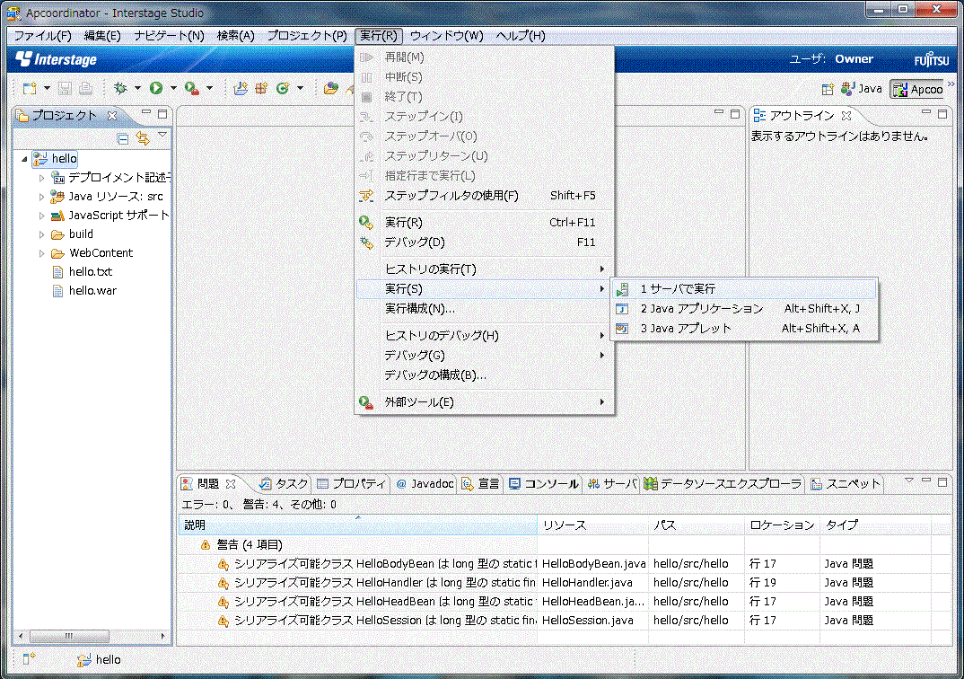Open the Project view menu triangle
964x679 pixels.
click(x=162, y=134)
